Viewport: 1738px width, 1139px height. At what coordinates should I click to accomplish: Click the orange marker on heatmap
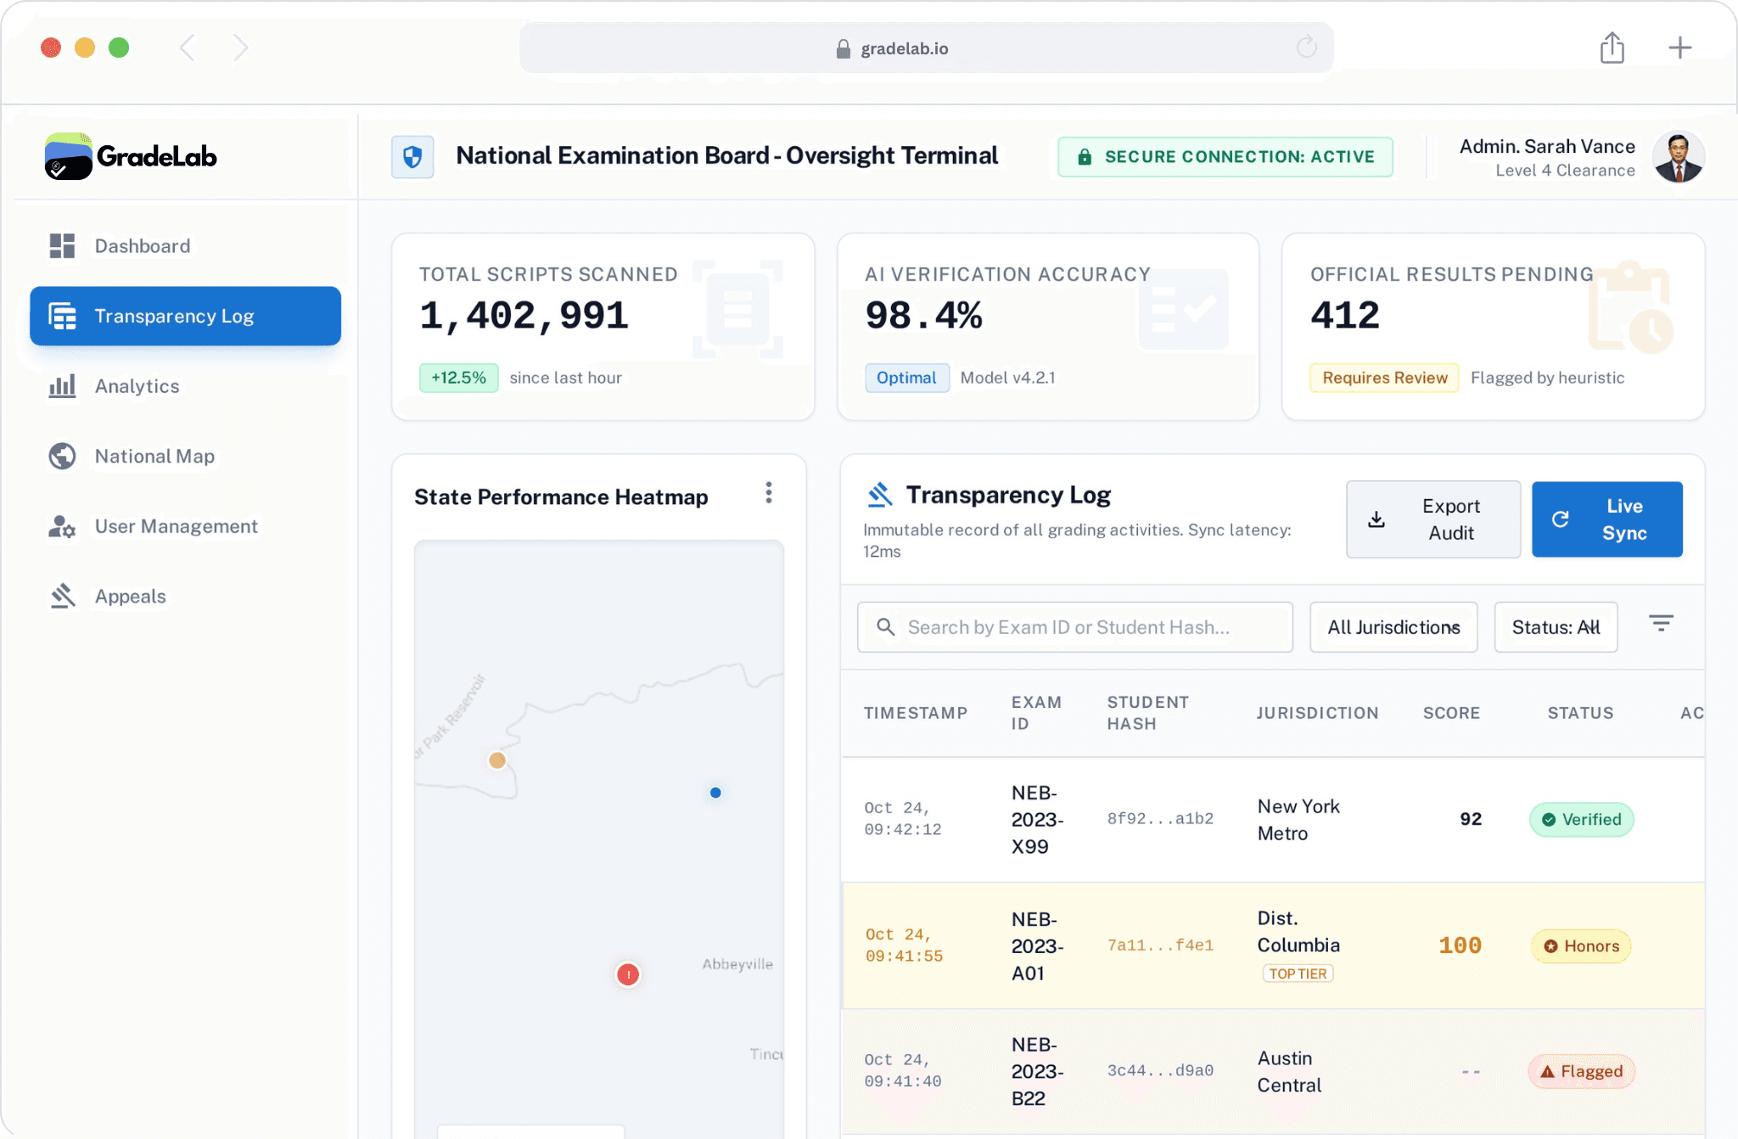point(497,760)
